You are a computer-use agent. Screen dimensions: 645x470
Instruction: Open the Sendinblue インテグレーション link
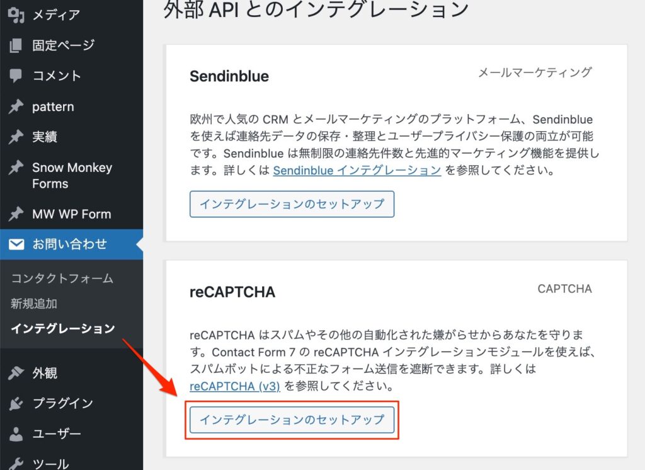(357, 170)
